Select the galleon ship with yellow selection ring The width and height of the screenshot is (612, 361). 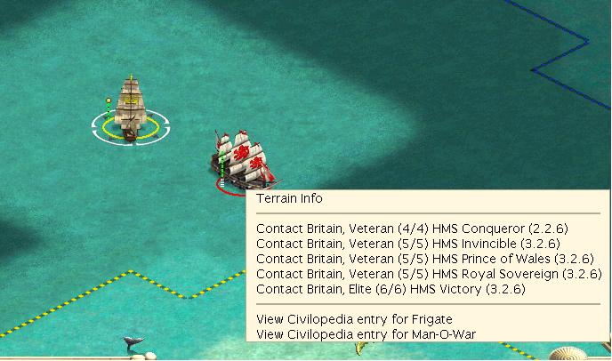pos(131,108)
